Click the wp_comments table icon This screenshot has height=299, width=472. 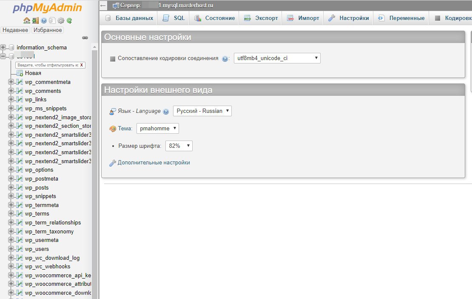[x=20, y=91]
